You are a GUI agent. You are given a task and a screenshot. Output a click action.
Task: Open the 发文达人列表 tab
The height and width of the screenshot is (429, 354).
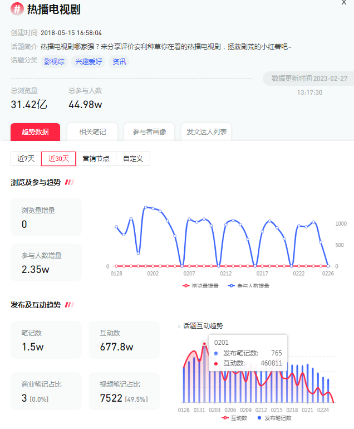coord(206,132)
